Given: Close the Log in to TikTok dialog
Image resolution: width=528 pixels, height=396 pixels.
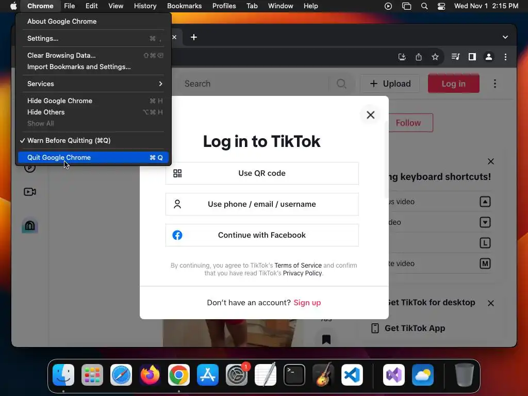Looking at the screenshot, I should tap(370, 115).
